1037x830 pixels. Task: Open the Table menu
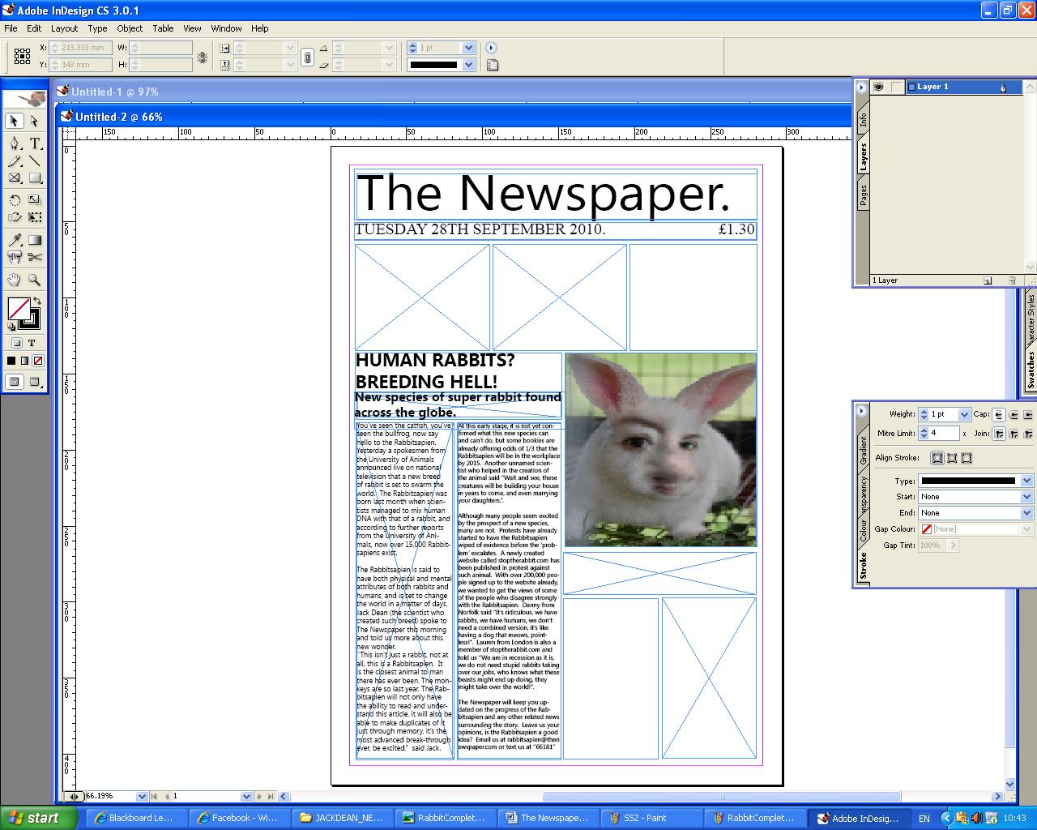[x=163, y=28]
